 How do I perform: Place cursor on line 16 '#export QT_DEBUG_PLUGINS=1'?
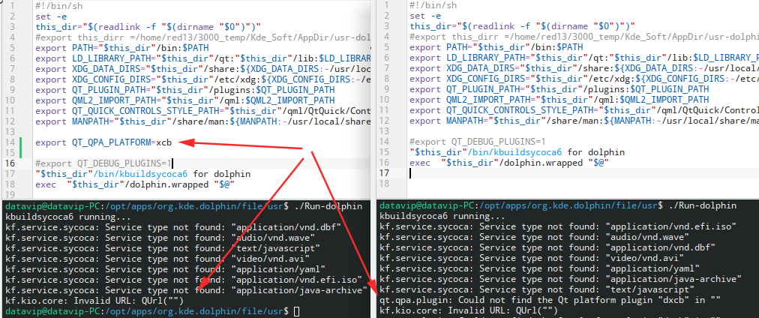103,163
